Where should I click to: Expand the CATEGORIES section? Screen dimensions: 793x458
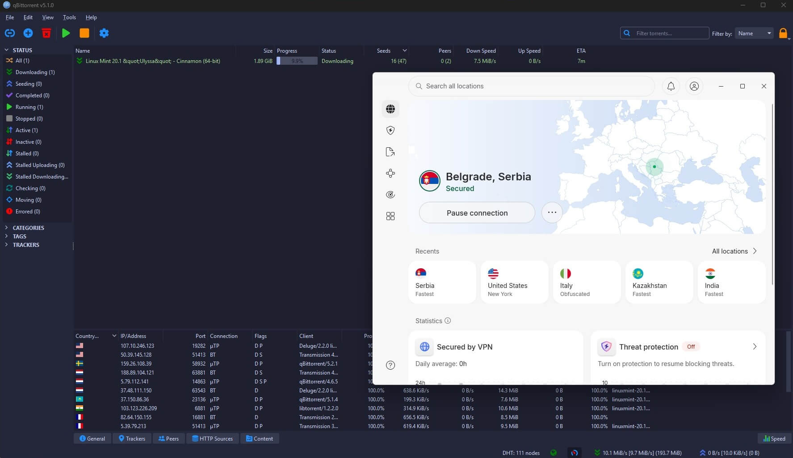click(x=6, y=228)
